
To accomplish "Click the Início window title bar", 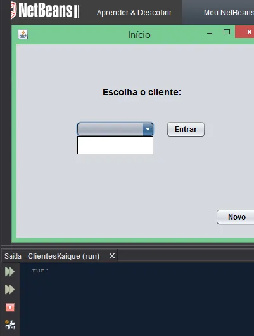I will (x=139, y=35).
